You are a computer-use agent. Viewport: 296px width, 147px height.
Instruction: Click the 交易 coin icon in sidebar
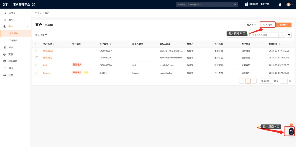click(5, 54)
